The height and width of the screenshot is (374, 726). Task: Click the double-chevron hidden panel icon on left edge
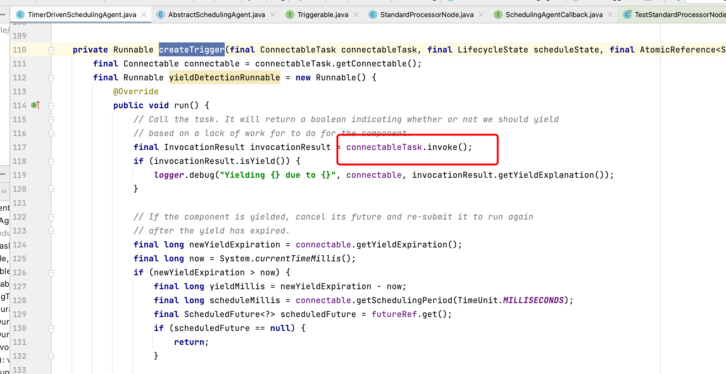(x=4, y=191)
